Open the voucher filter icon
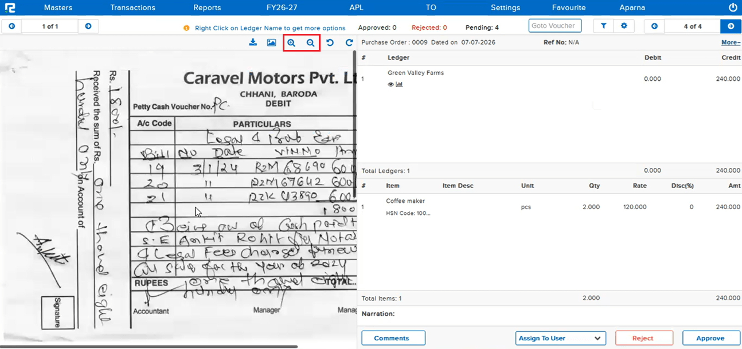Viewport: 742px width, 349px height. (x=603, y=26)
